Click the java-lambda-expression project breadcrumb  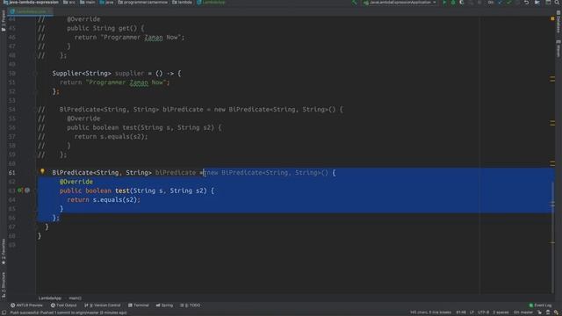[x=31, y=2]
